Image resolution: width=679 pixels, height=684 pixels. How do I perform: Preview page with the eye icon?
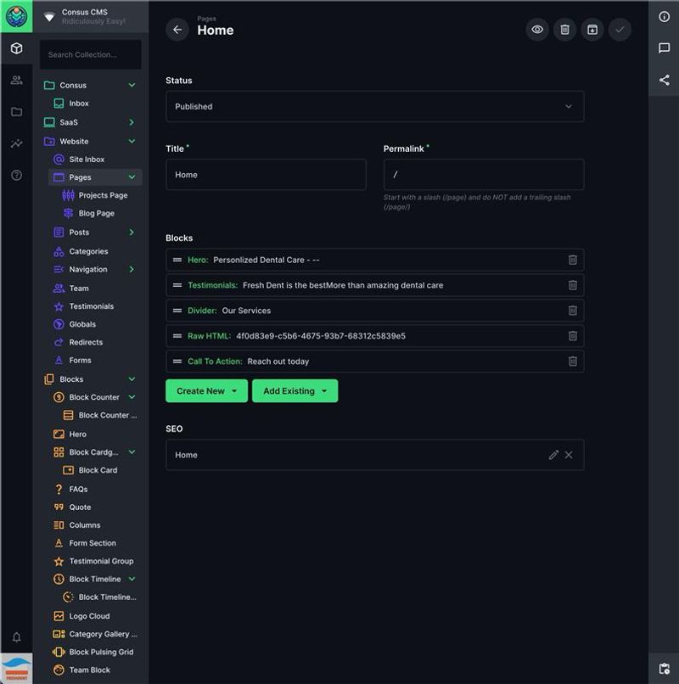coord(537,30)
